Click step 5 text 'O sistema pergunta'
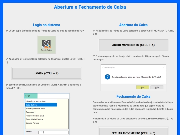The height and width of the screenshot is (135, 180). [131, 58]
